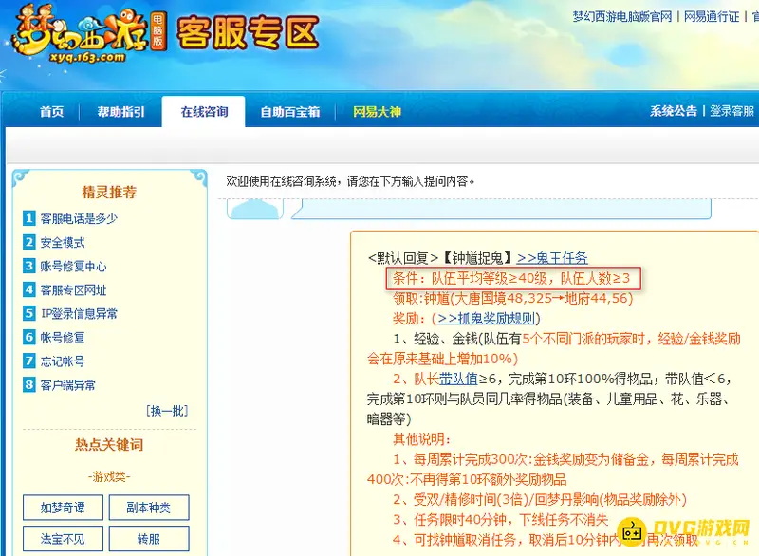
Task: Click number 3 icon beside 账号修复中心
Action: (29, 266)
